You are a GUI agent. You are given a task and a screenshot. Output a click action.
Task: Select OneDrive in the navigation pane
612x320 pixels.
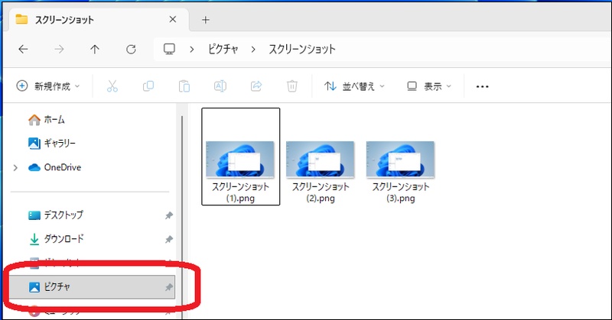[x=54, y=167]
